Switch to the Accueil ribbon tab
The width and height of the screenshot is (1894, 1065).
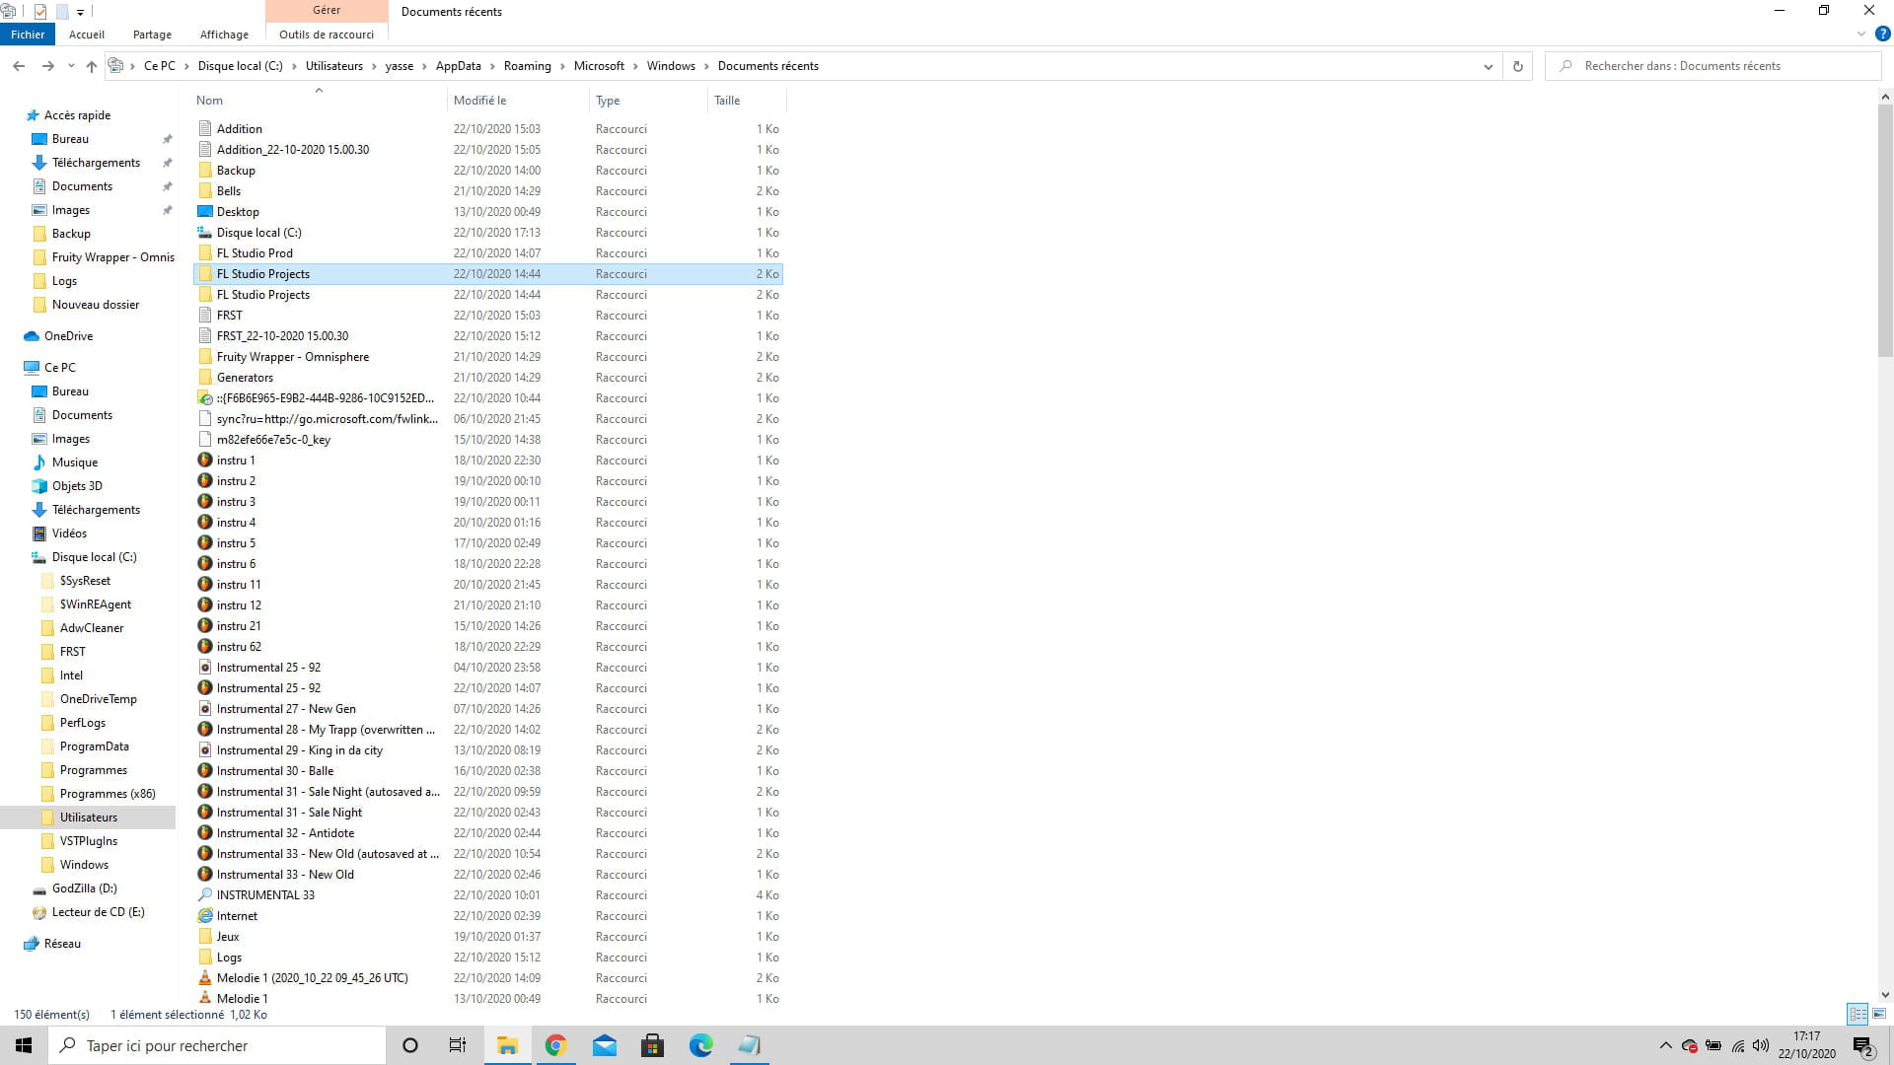coord(87,35)
